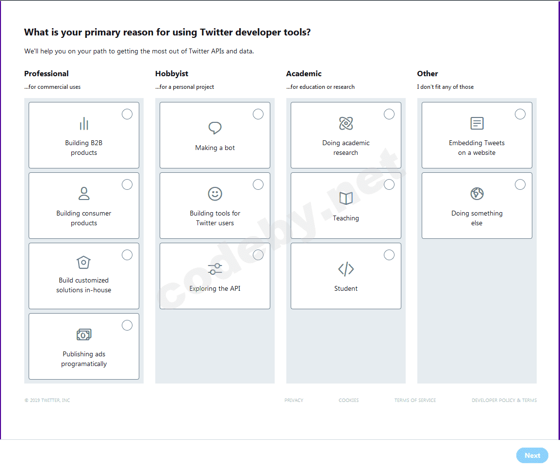Click the sliders icon for Exploring the API
Image resolution: width=560 pixels, height=467 pixels.
(215, 269)
